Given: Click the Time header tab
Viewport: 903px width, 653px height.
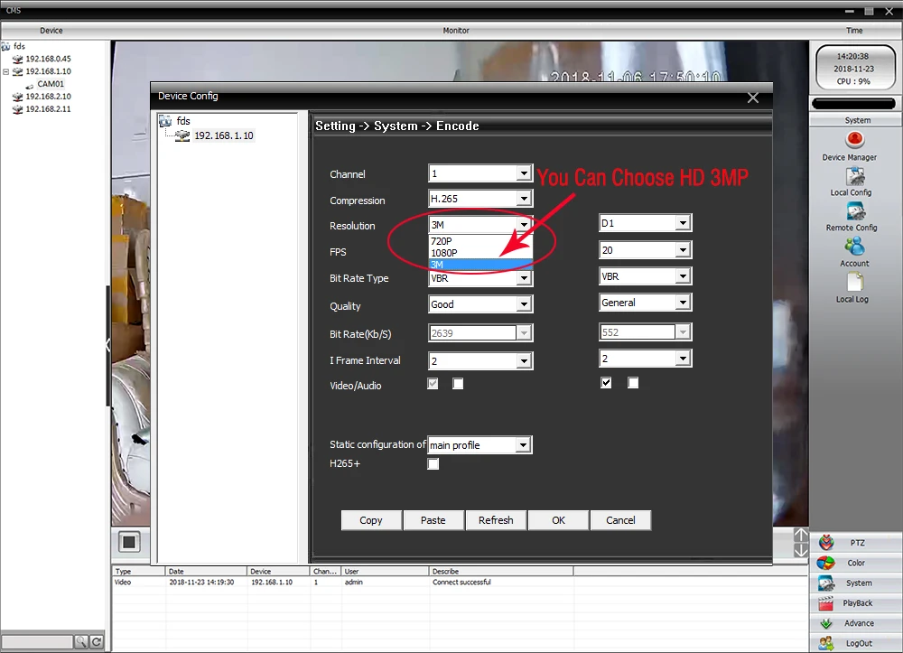Looking at the screenshot, I should [x=854, y=31].
